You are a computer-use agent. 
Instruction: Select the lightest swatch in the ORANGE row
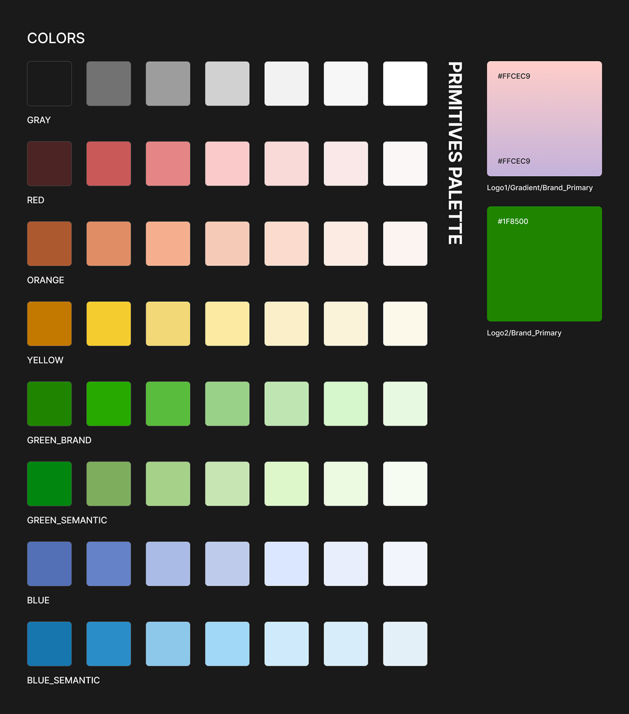coord(405,243)
